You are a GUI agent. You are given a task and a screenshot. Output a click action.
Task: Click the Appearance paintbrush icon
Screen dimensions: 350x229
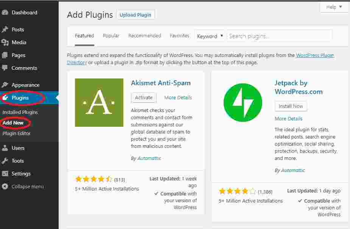tap(5, 85)
